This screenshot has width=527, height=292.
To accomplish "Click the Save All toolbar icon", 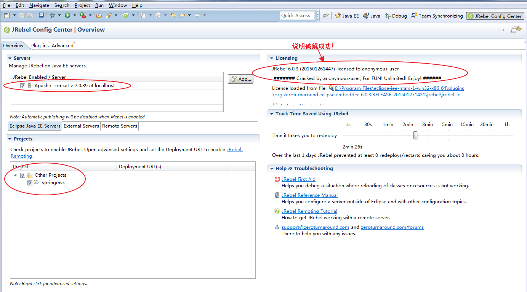I will 30,15.
